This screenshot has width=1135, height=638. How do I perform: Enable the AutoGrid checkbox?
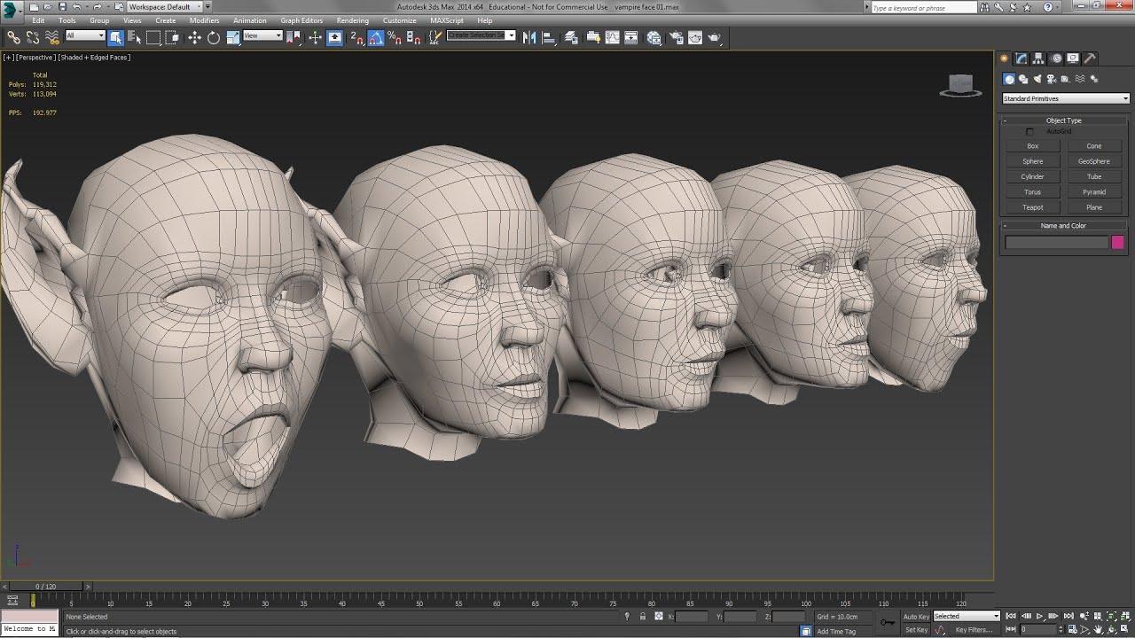pos(1029,132)
